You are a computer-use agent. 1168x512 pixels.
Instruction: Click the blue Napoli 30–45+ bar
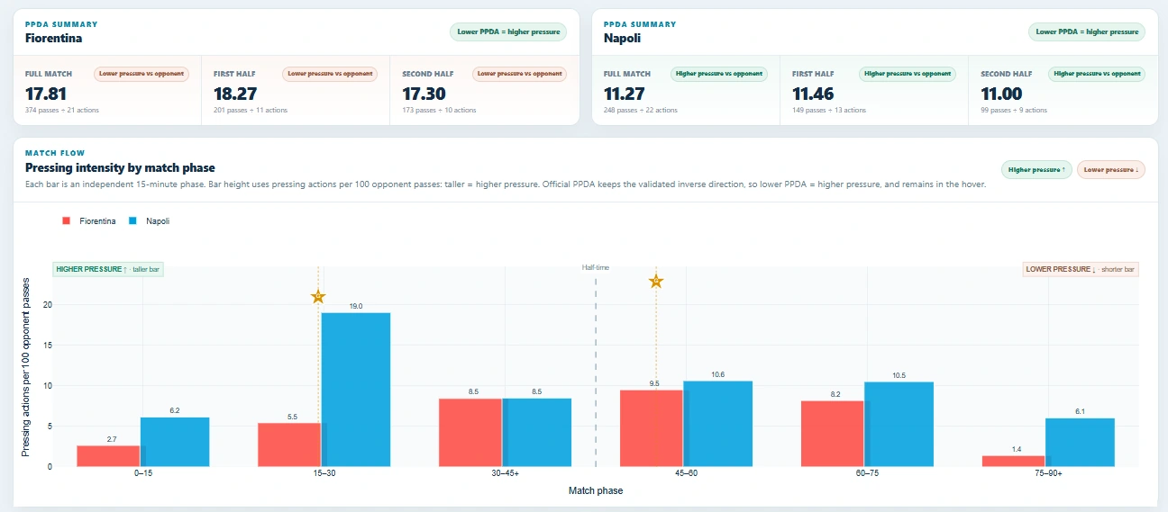537,432
